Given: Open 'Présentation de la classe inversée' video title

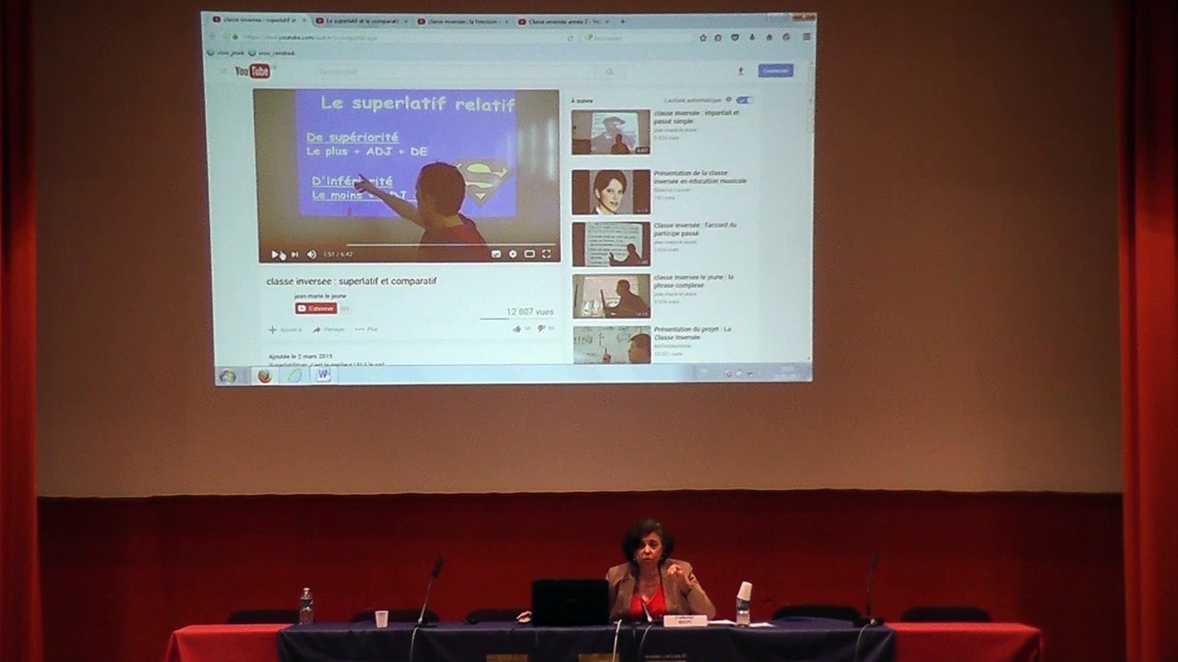Looking at the screenshot, I should coord(699,177).
